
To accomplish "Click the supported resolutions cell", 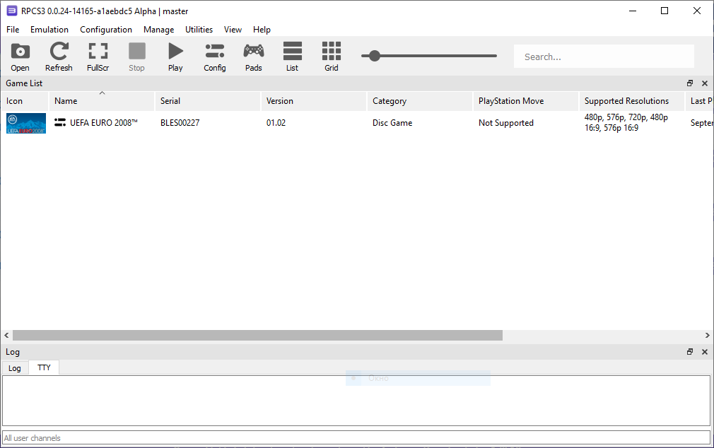I will 626,122.
